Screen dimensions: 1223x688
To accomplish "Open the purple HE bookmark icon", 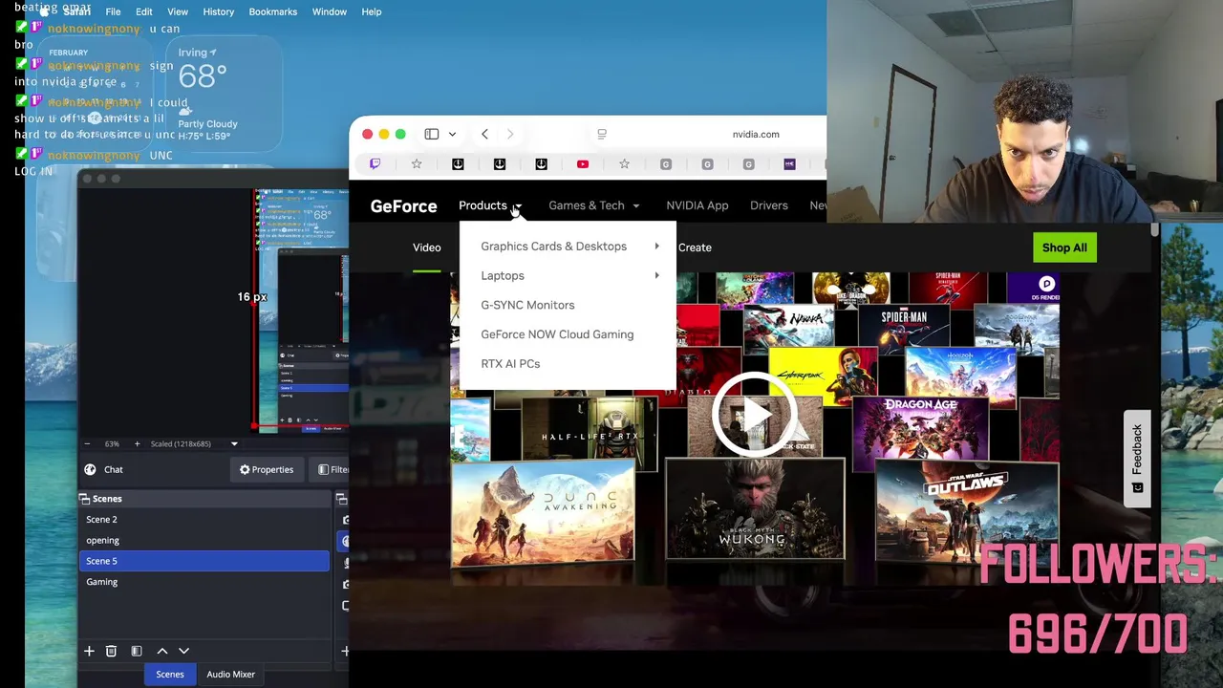I will (x=790, y=164).
